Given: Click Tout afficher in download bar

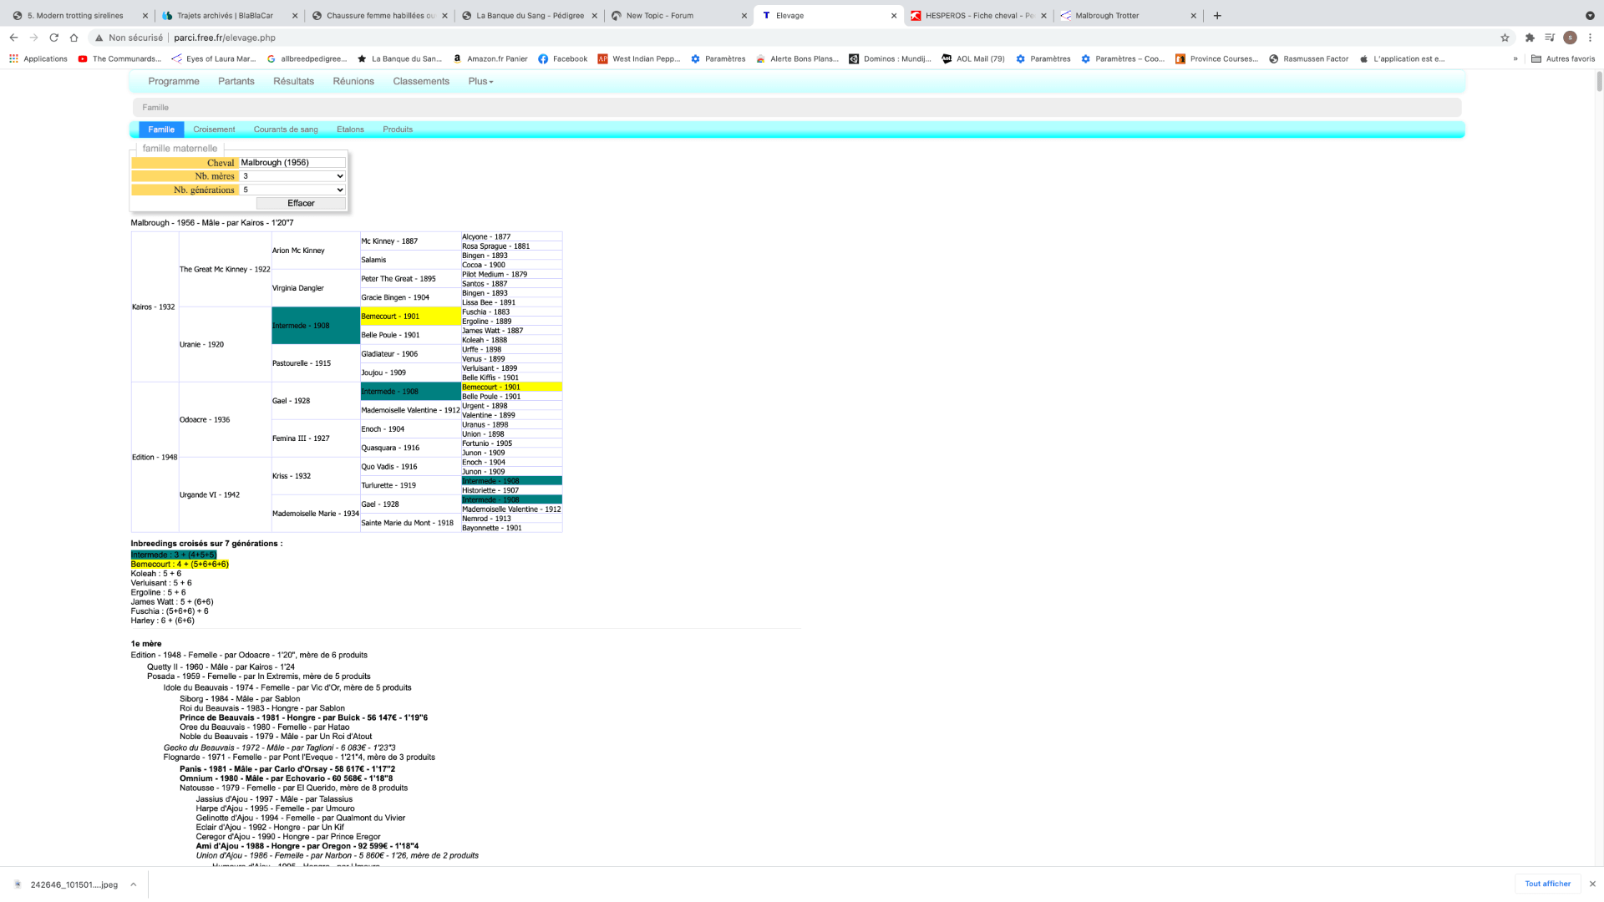Looking at the screenshot, I should (x=1547, y=884).
